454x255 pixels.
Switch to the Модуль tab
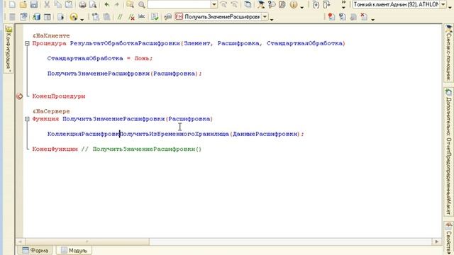[x=74, y=250]
